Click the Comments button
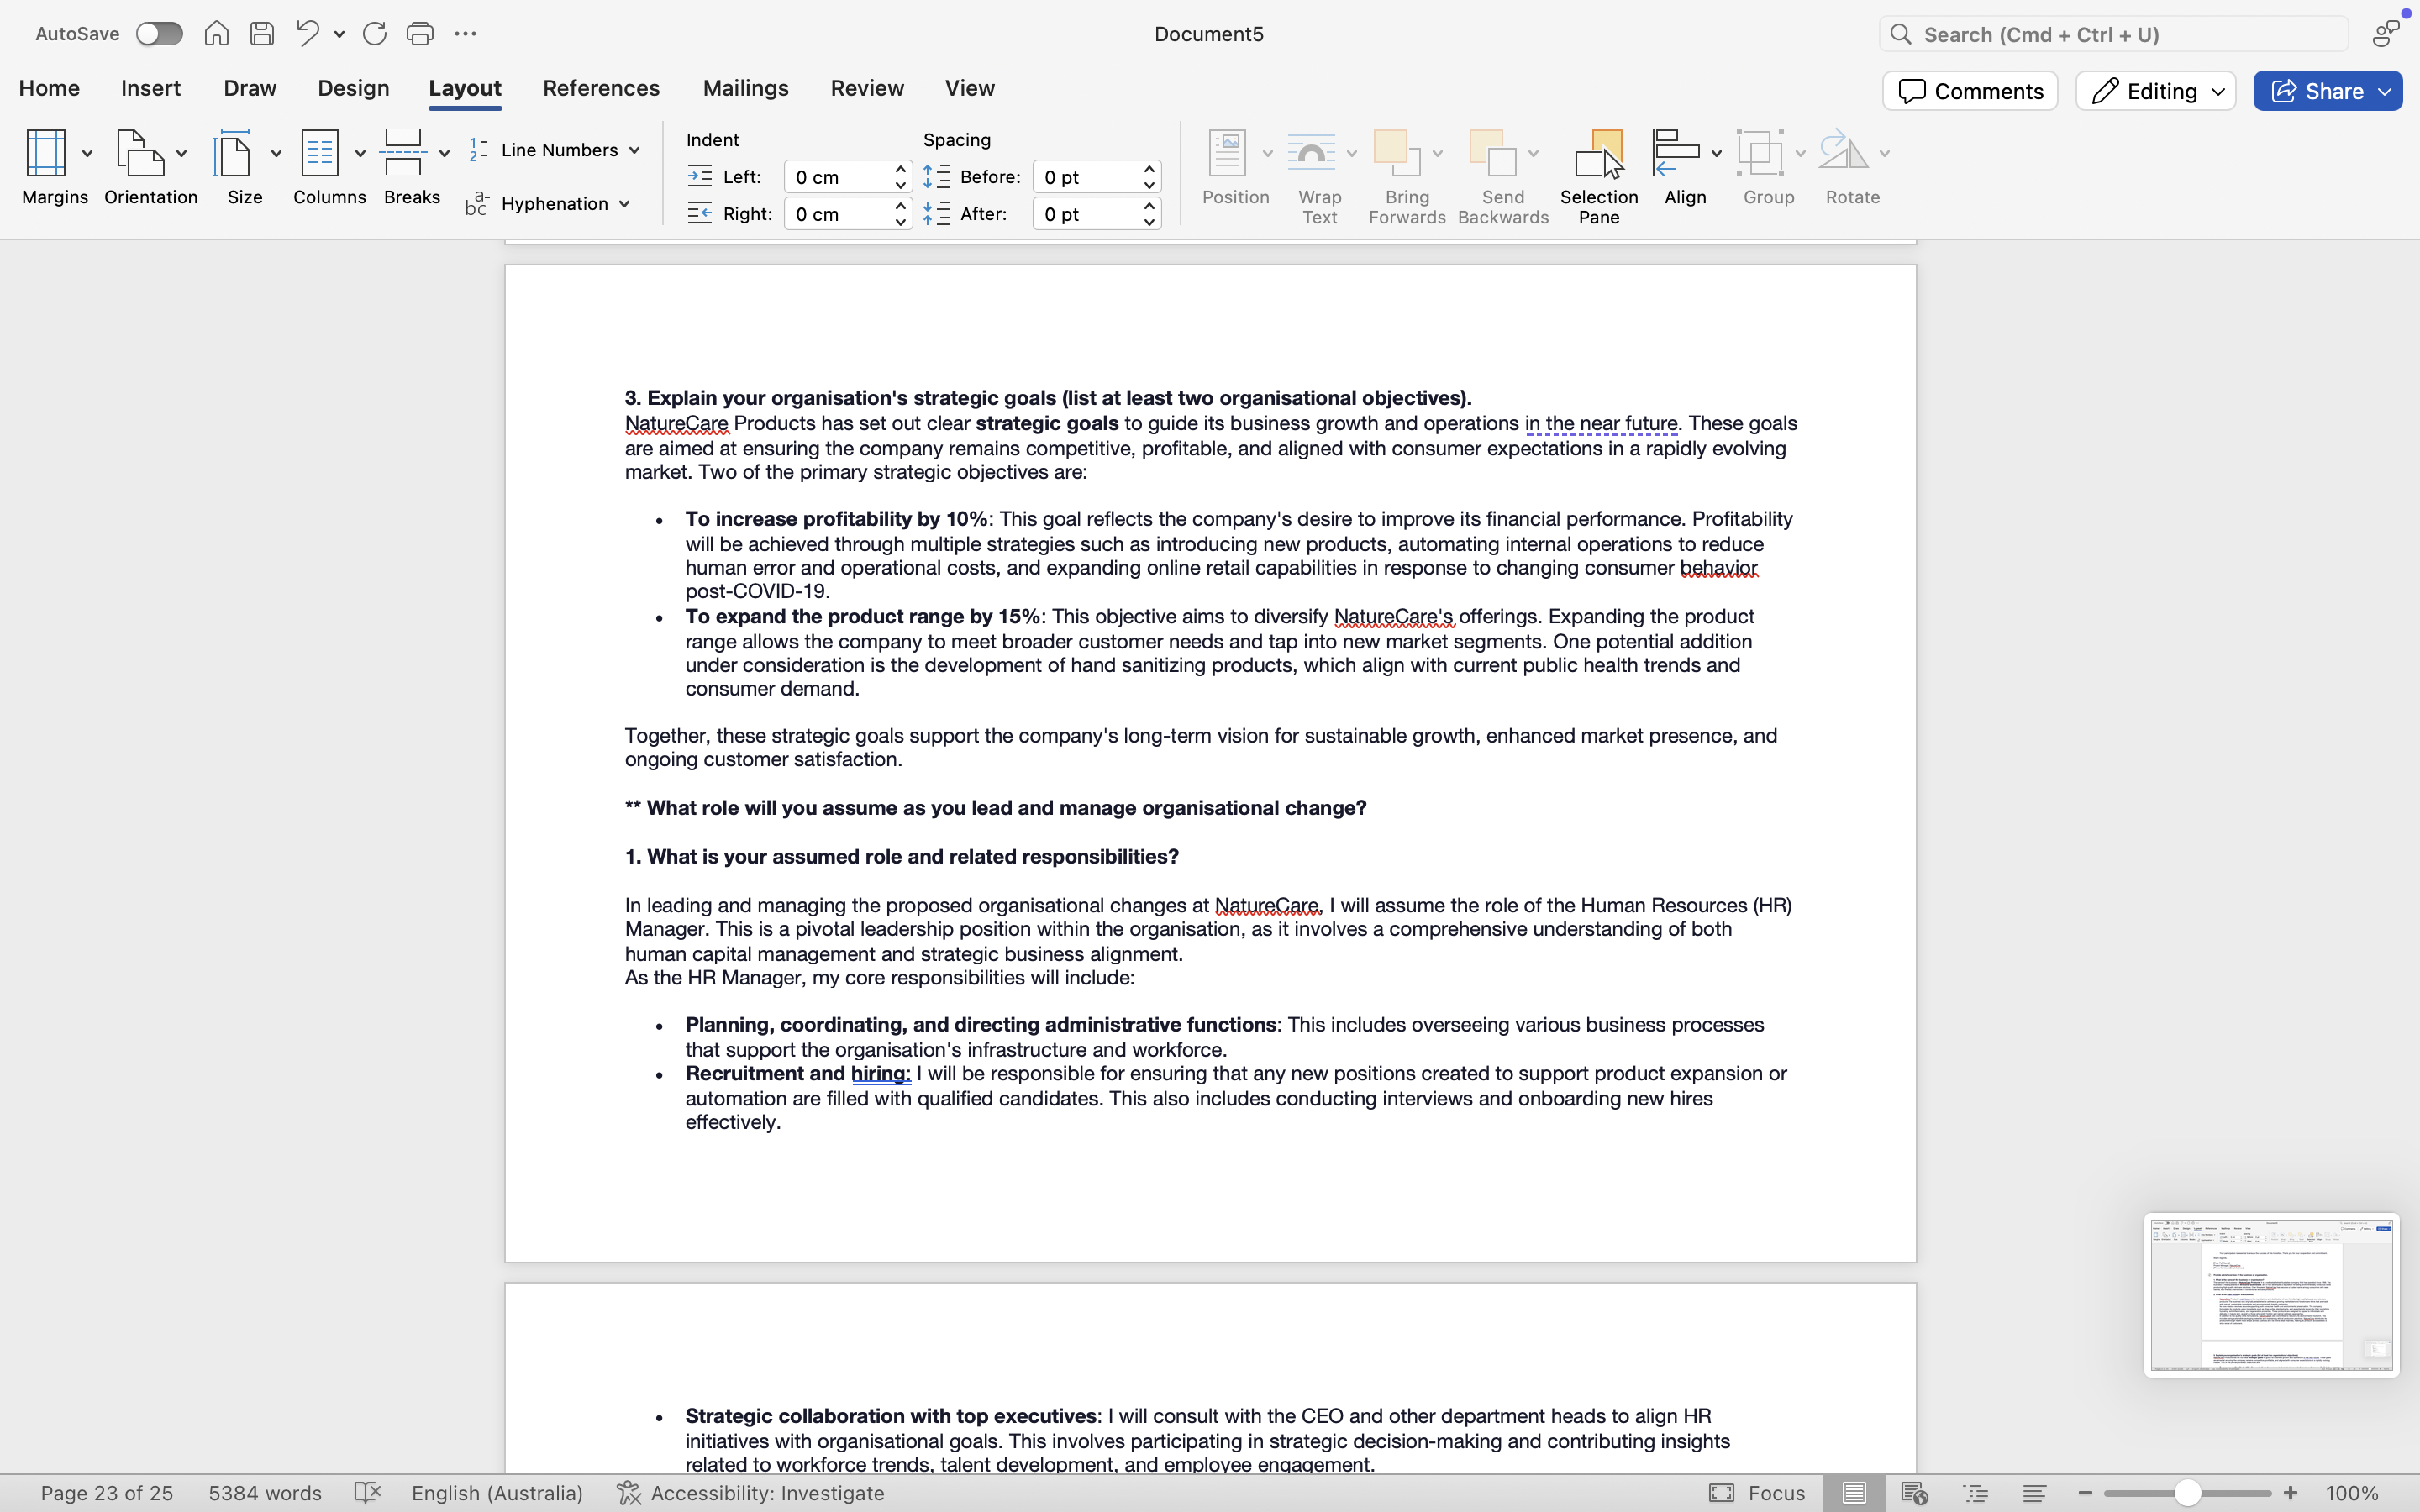The image size is (2420, 1512). tap(1969, 91)
